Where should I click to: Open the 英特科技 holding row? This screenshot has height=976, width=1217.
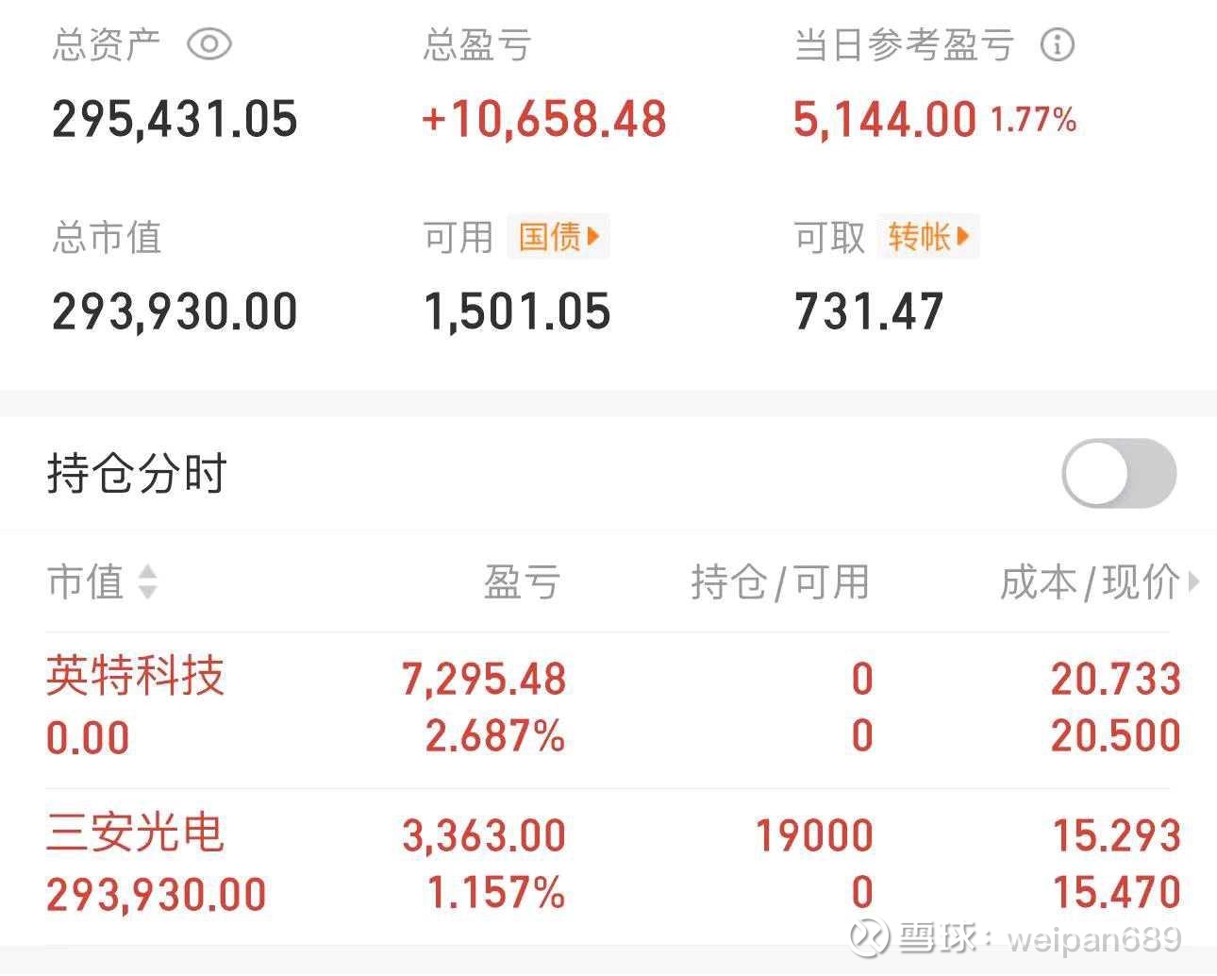coord(135,677)
